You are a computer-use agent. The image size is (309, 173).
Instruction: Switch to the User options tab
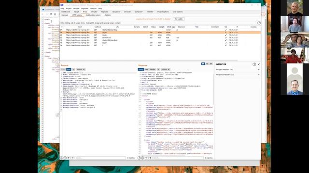click(178, 12)
